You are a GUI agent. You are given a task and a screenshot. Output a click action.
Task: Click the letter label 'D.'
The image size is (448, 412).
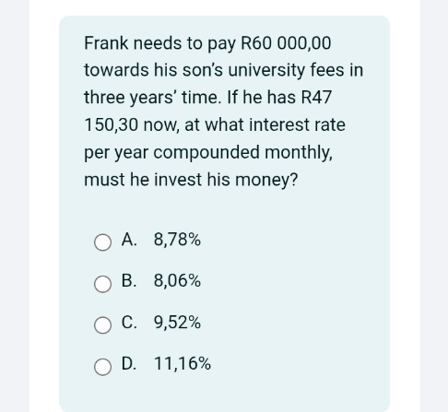click(129, 363)
